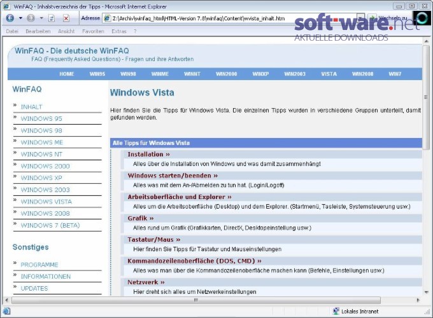Screen dimensions: 433x318
Task: Open the WINDOWS ME sidebar link
Action: 42,142
